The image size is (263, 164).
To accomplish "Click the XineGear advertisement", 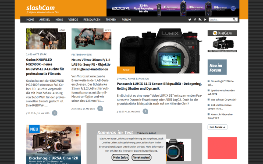I will [x=222, y=41].
